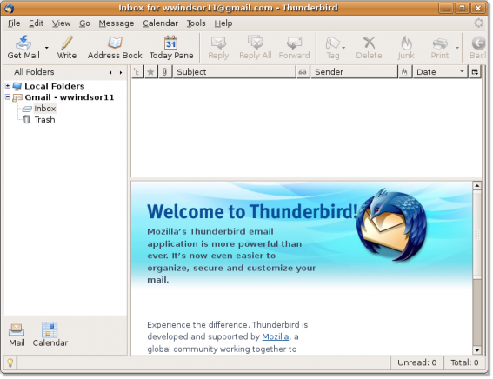Viewport: 493px width, 379px height.
Task: Follow the Mozilla hyperlink
Action: [276, 336]
